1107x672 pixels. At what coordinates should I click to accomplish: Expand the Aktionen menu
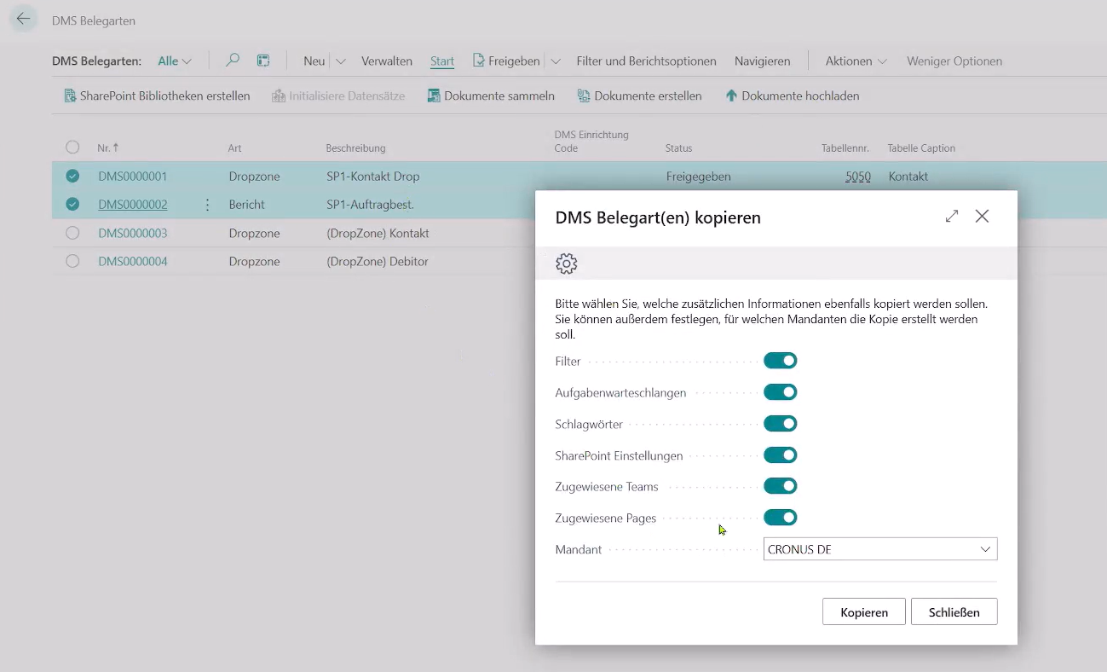point(856,61)
